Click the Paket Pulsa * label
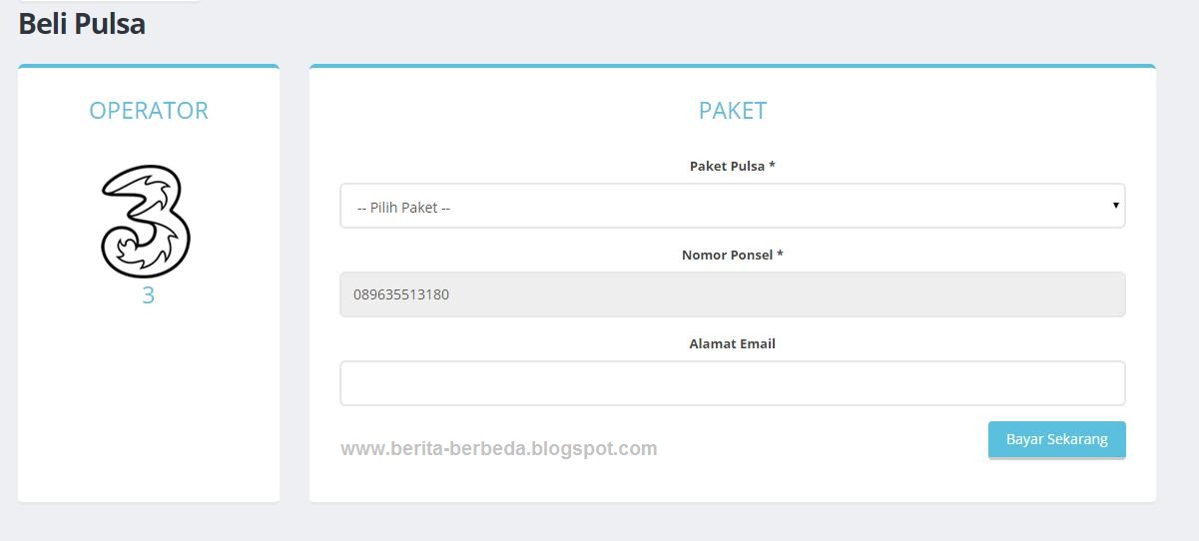This screenshot has height=541, width=1199. tap(733, 166)
